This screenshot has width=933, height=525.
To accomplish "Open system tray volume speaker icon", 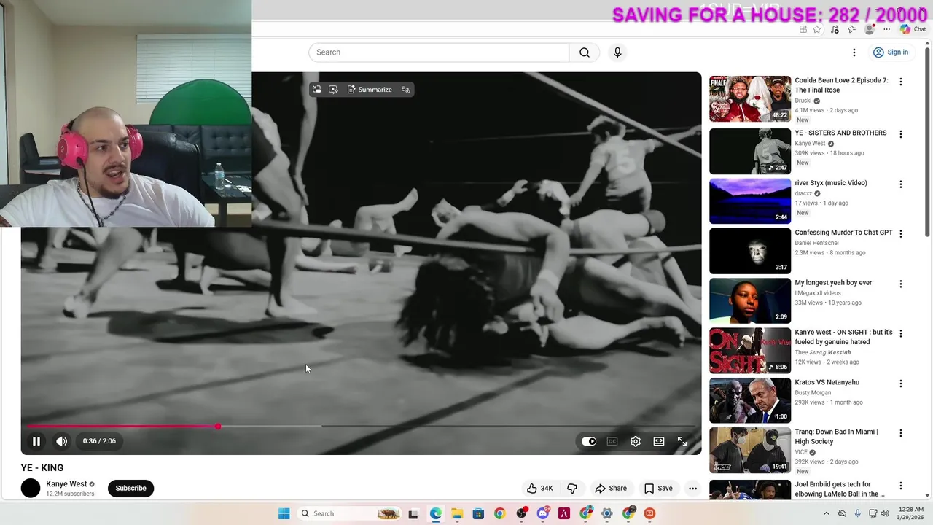I will 885,513.
